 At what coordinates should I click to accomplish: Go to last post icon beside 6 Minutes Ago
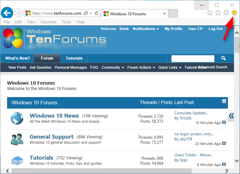pyautogui.click(x=224, y=164)
